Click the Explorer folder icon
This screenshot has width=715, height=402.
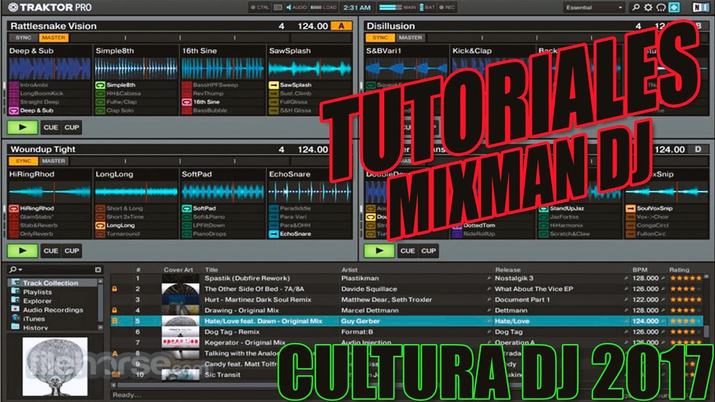tap(16, 301)
